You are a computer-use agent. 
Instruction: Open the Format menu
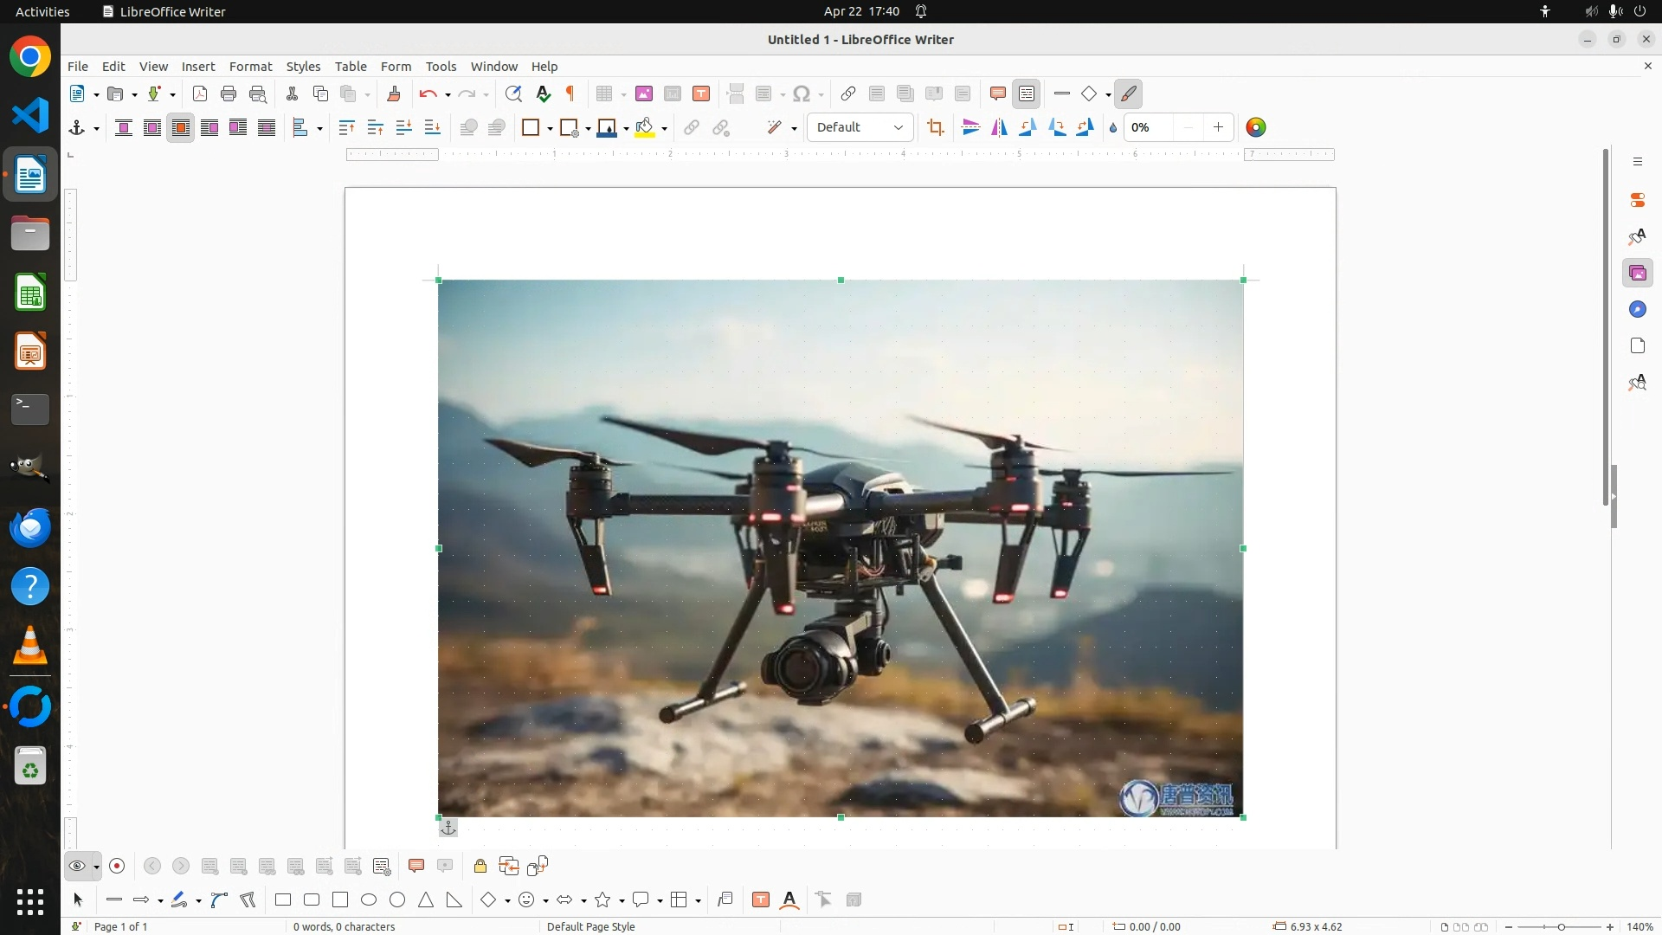pos(250,66)
